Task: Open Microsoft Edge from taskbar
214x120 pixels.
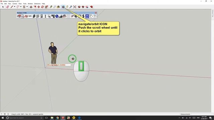Action: [x=79, y=118]
